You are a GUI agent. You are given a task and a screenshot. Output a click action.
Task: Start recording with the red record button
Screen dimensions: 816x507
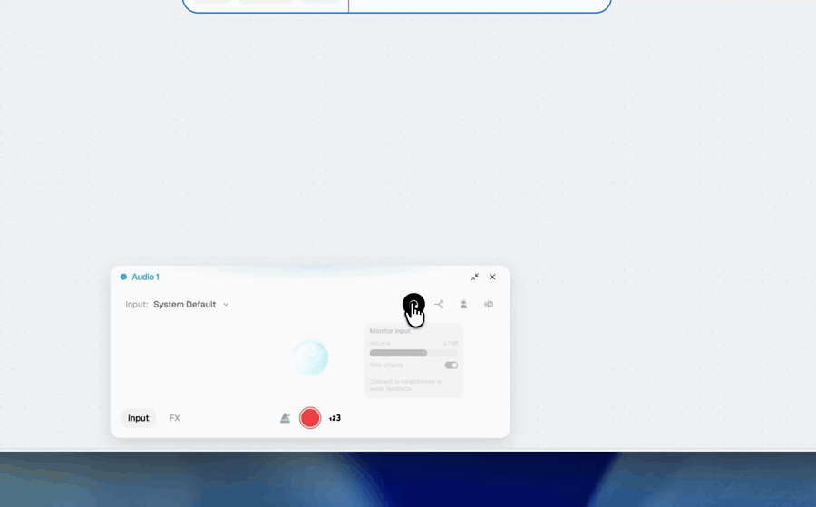(310, 418)
